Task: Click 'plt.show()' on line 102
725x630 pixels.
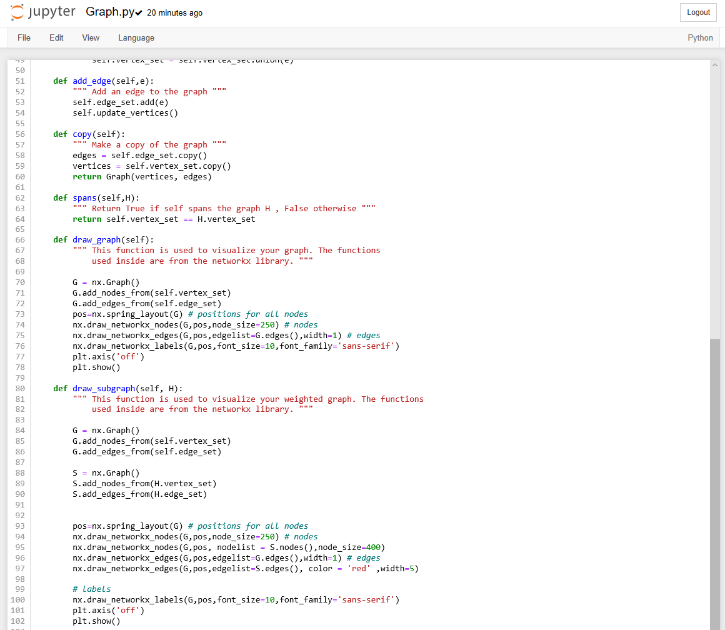Action: click(x=96, y=621)
